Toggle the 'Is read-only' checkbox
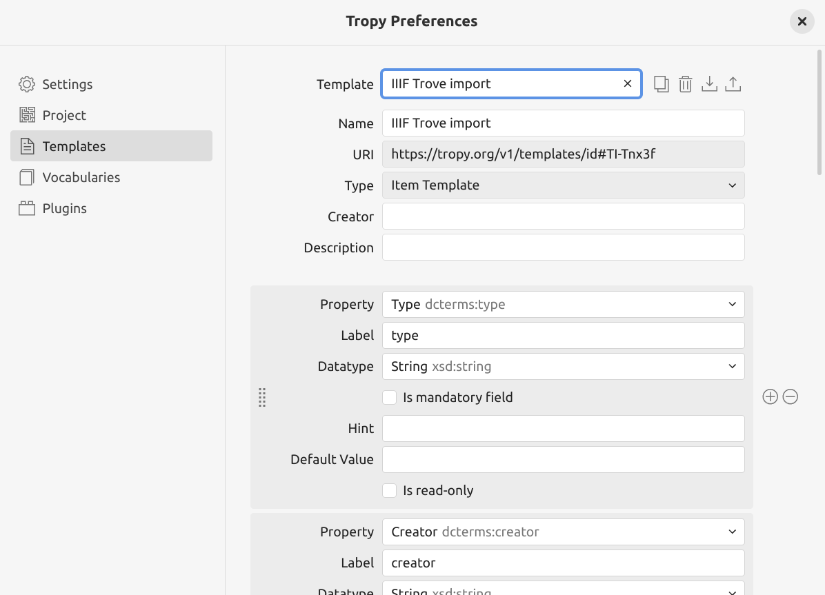This screenshot has width=825, height=595. [389, 490]
